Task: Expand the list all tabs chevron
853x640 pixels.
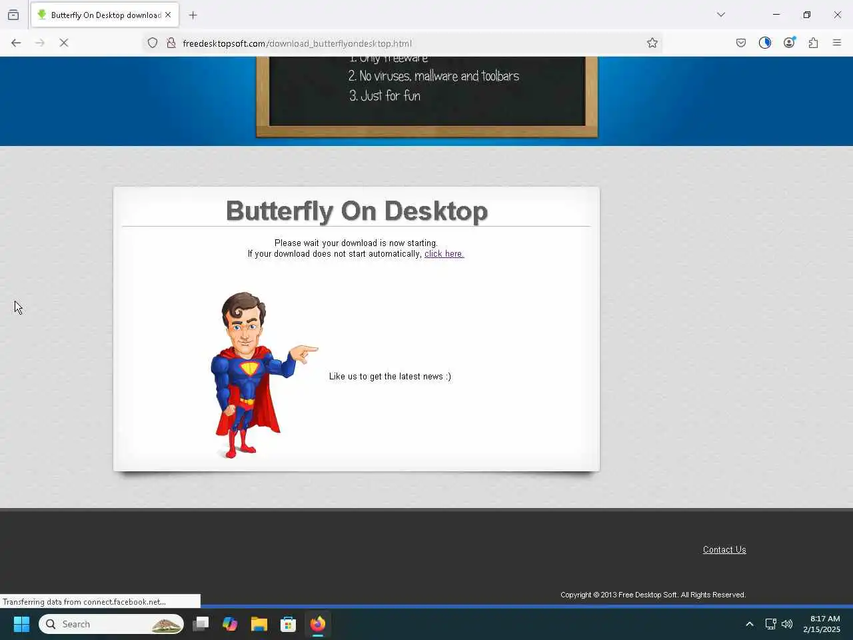Action: (721, 15)
